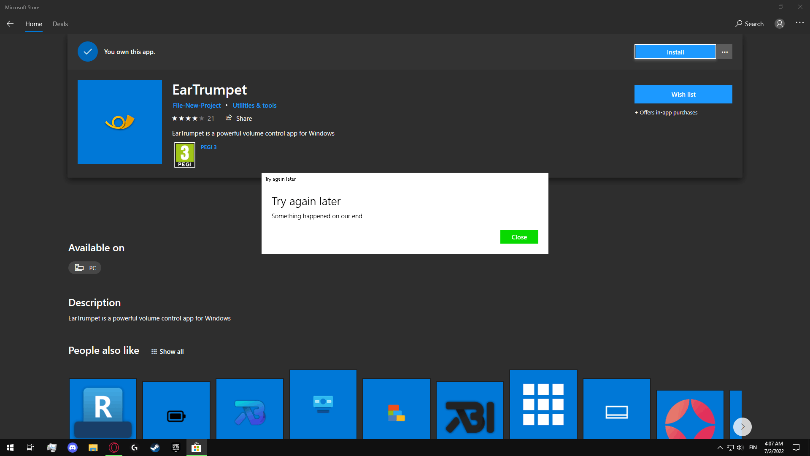Click the Share icon
The width and height of the screenshot is (810, 456).
[x=229, y=118]
